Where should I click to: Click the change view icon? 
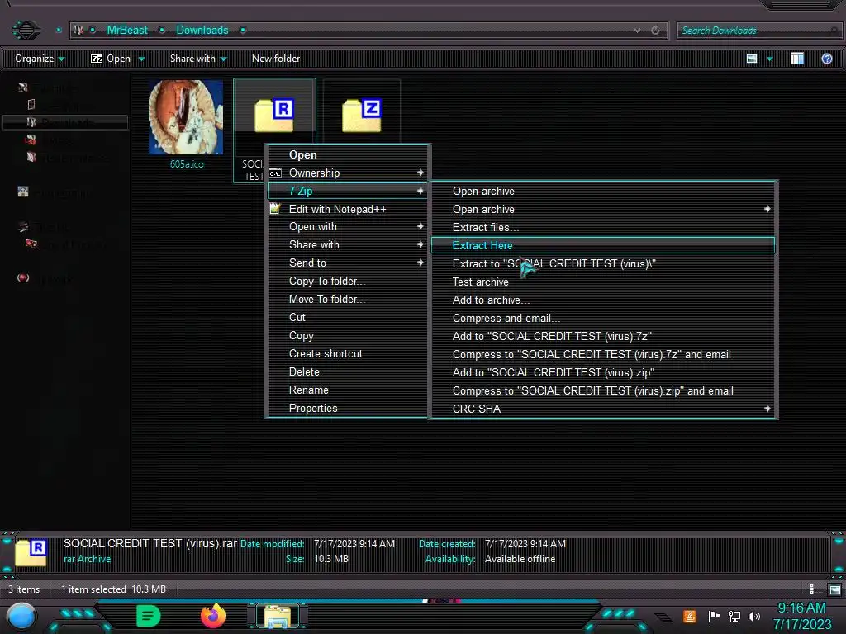(752, 59)
